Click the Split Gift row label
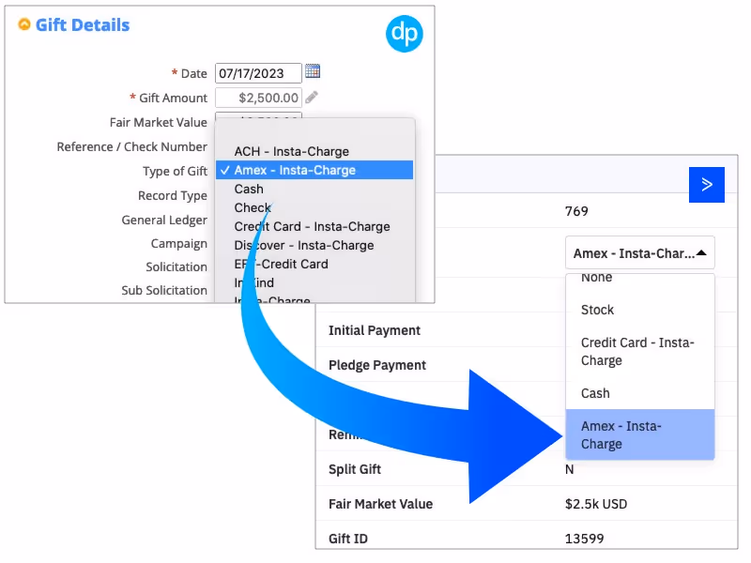Image resolution: width=751 pixels, height=563 pixels. pos(355,470)
